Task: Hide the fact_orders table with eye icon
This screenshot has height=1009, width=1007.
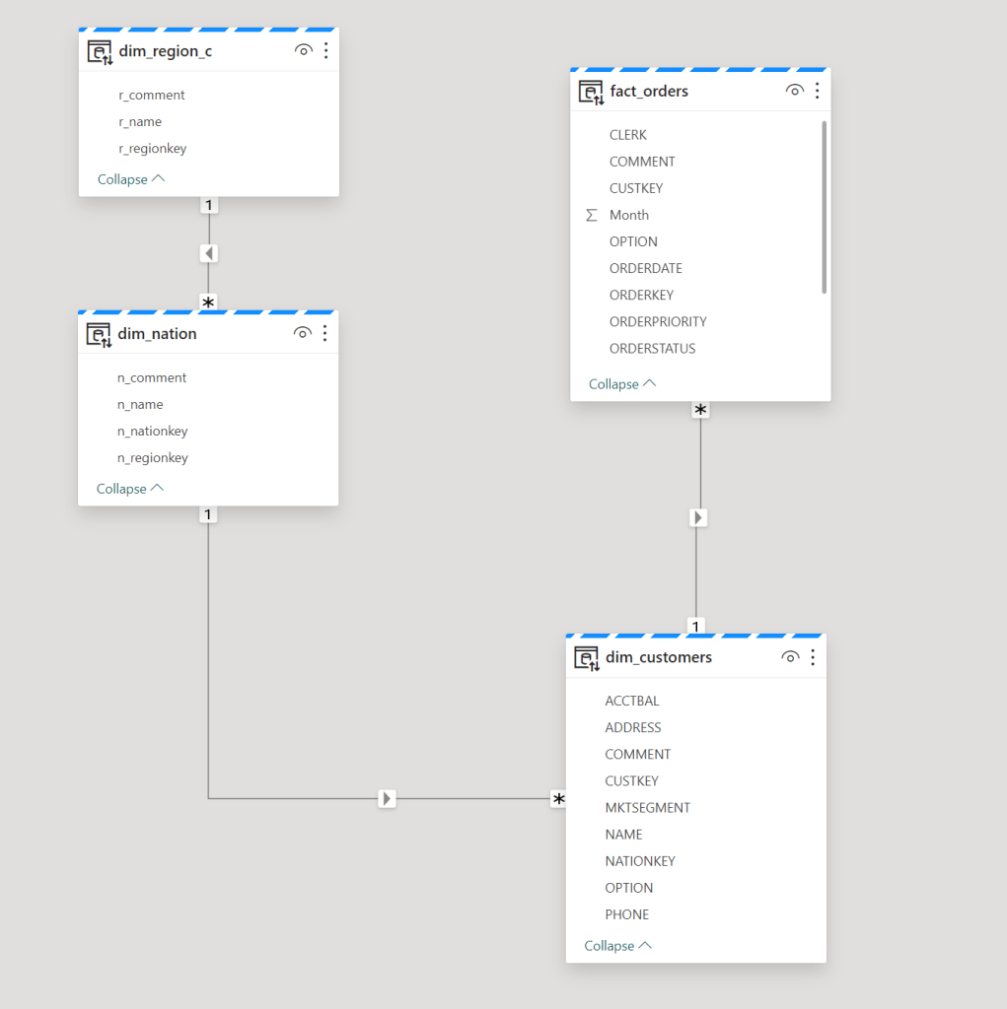Action: click(x=795, y=91)
